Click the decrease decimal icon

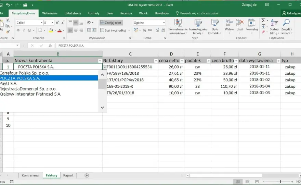[163, 30]
